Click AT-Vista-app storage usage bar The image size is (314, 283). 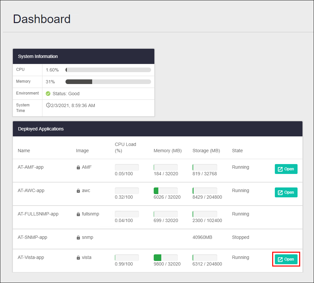coord(205,258)
